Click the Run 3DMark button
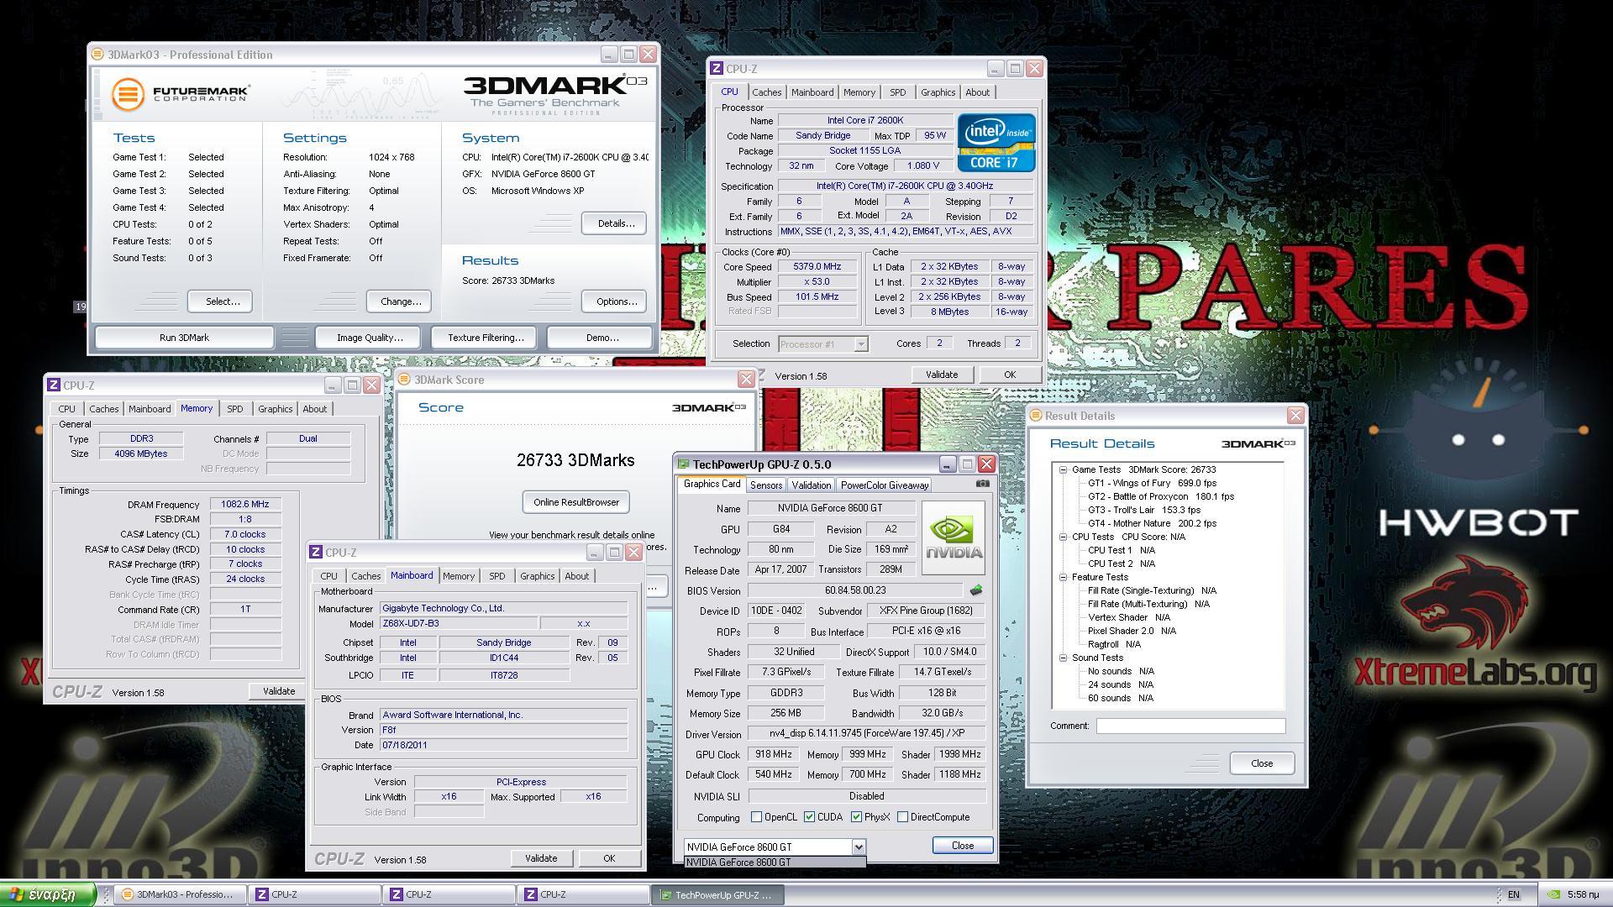This screenshot has height=907, width=1613. 184,338
